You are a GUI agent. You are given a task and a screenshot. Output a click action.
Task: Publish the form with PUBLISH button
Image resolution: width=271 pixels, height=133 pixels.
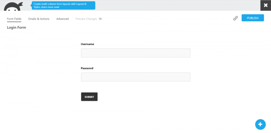click(x=253, y=18)
